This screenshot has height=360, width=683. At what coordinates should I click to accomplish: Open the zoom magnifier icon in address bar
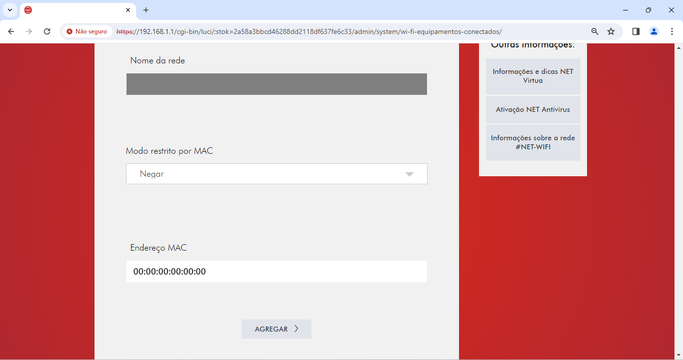coord(594,31)
